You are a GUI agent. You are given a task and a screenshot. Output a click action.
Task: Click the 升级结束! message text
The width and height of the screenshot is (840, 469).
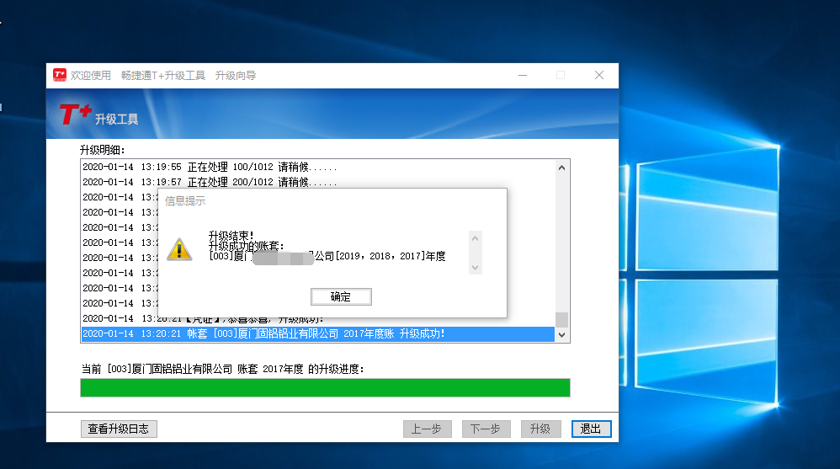[x=231, y=235]
